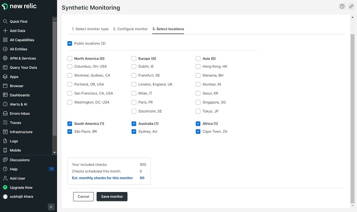The image size is (357, 212).
Task: Click Help notification badge 70
Action: (51, 169)
